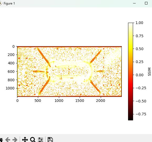This screenshot has width=152, height=142.
Task: Click the x-axis tick labeled 2000
Action: pos(101,101)
